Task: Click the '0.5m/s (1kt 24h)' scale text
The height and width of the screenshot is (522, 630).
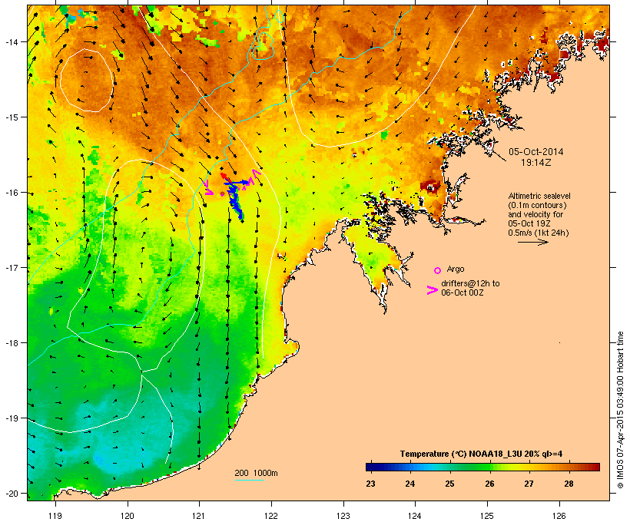Action: click(539, 233)
